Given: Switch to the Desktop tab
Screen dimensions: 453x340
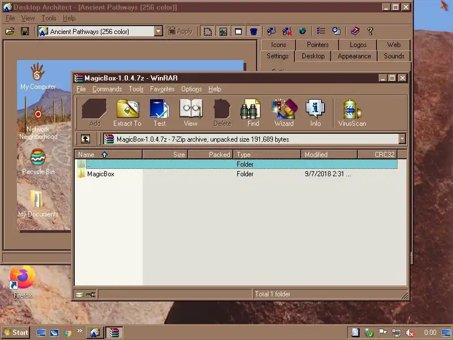Looking at the screenshot, I should 313,56.
